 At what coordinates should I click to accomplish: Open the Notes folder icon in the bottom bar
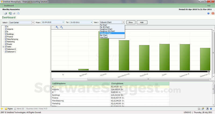(6, 109)
